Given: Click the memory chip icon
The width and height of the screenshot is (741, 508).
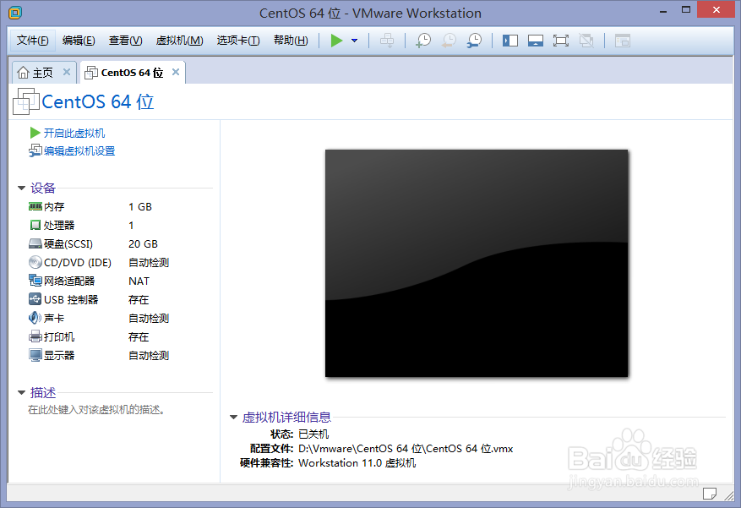Looking at the screenshot, I should (35, 206).
